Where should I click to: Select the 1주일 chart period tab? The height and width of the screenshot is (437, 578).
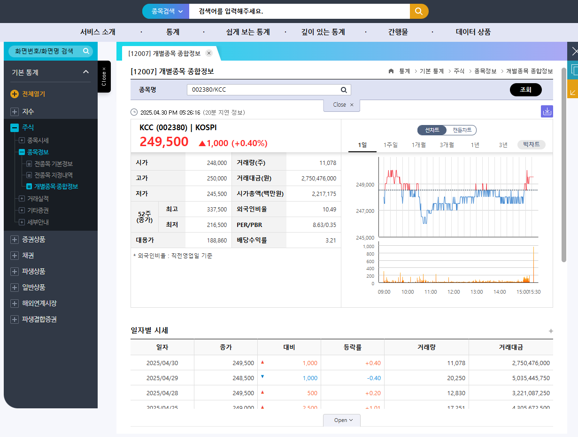click(x=391, y=145)
